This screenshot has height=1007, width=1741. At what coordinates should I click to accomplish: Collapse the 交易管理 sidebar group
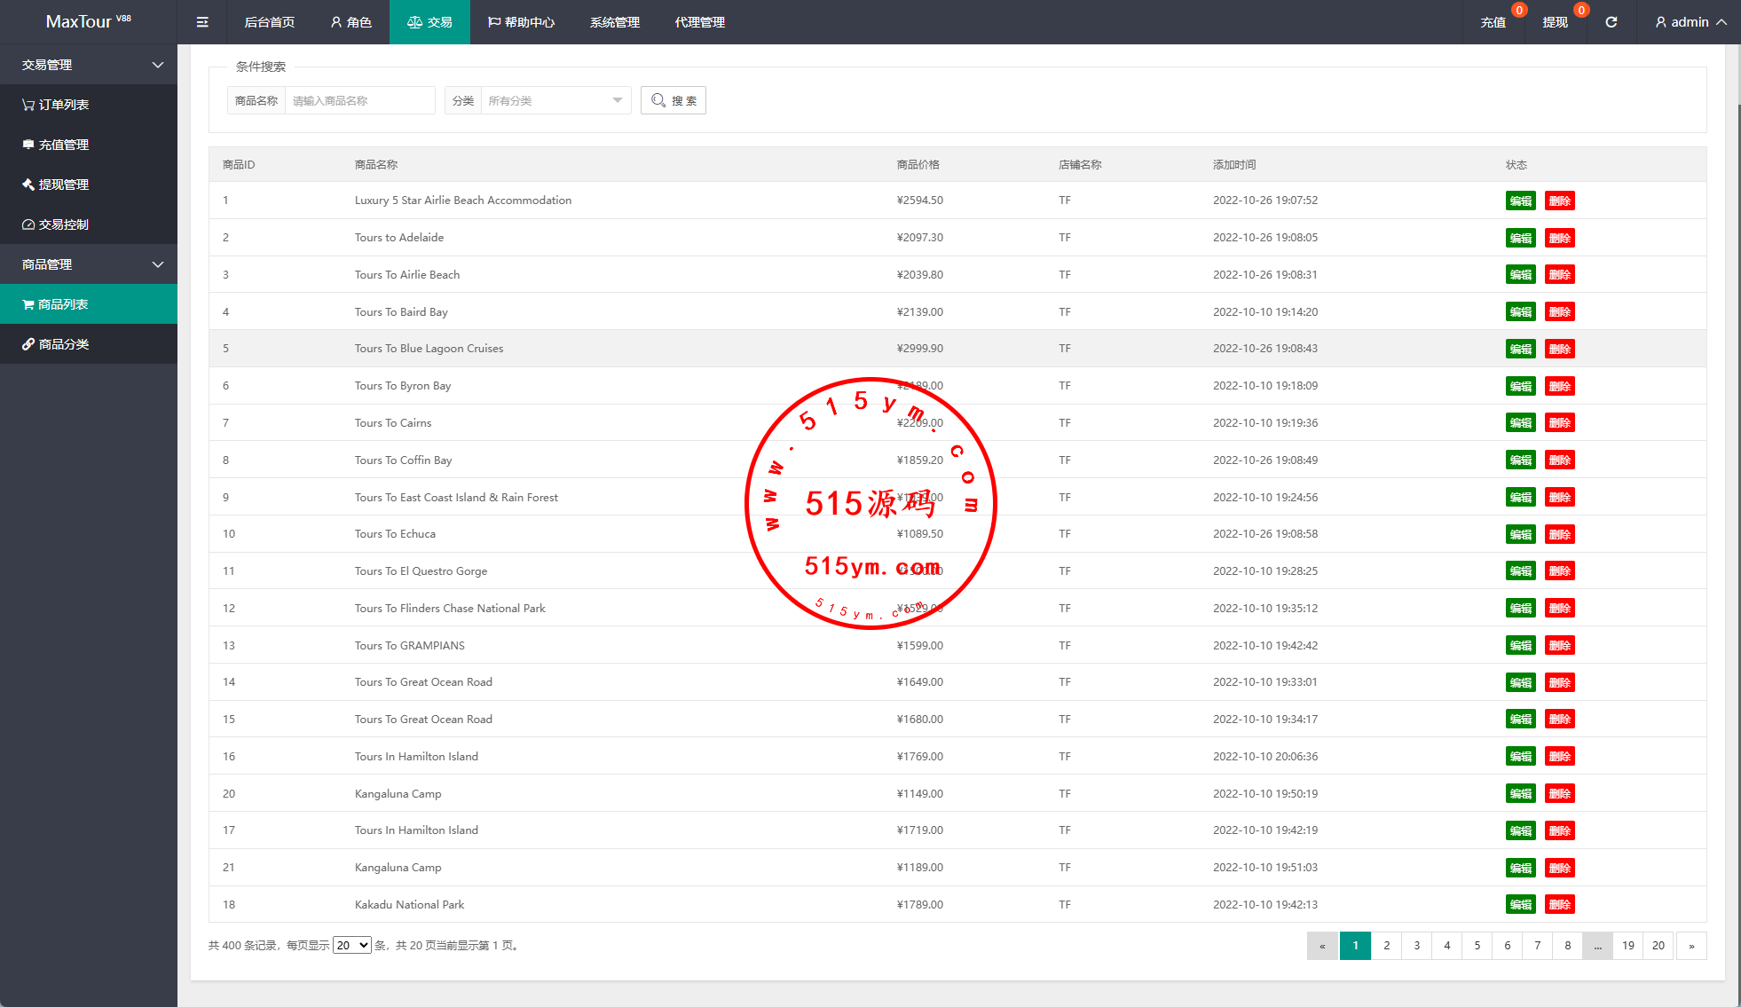pyautogui.click(x=89, y=65)
